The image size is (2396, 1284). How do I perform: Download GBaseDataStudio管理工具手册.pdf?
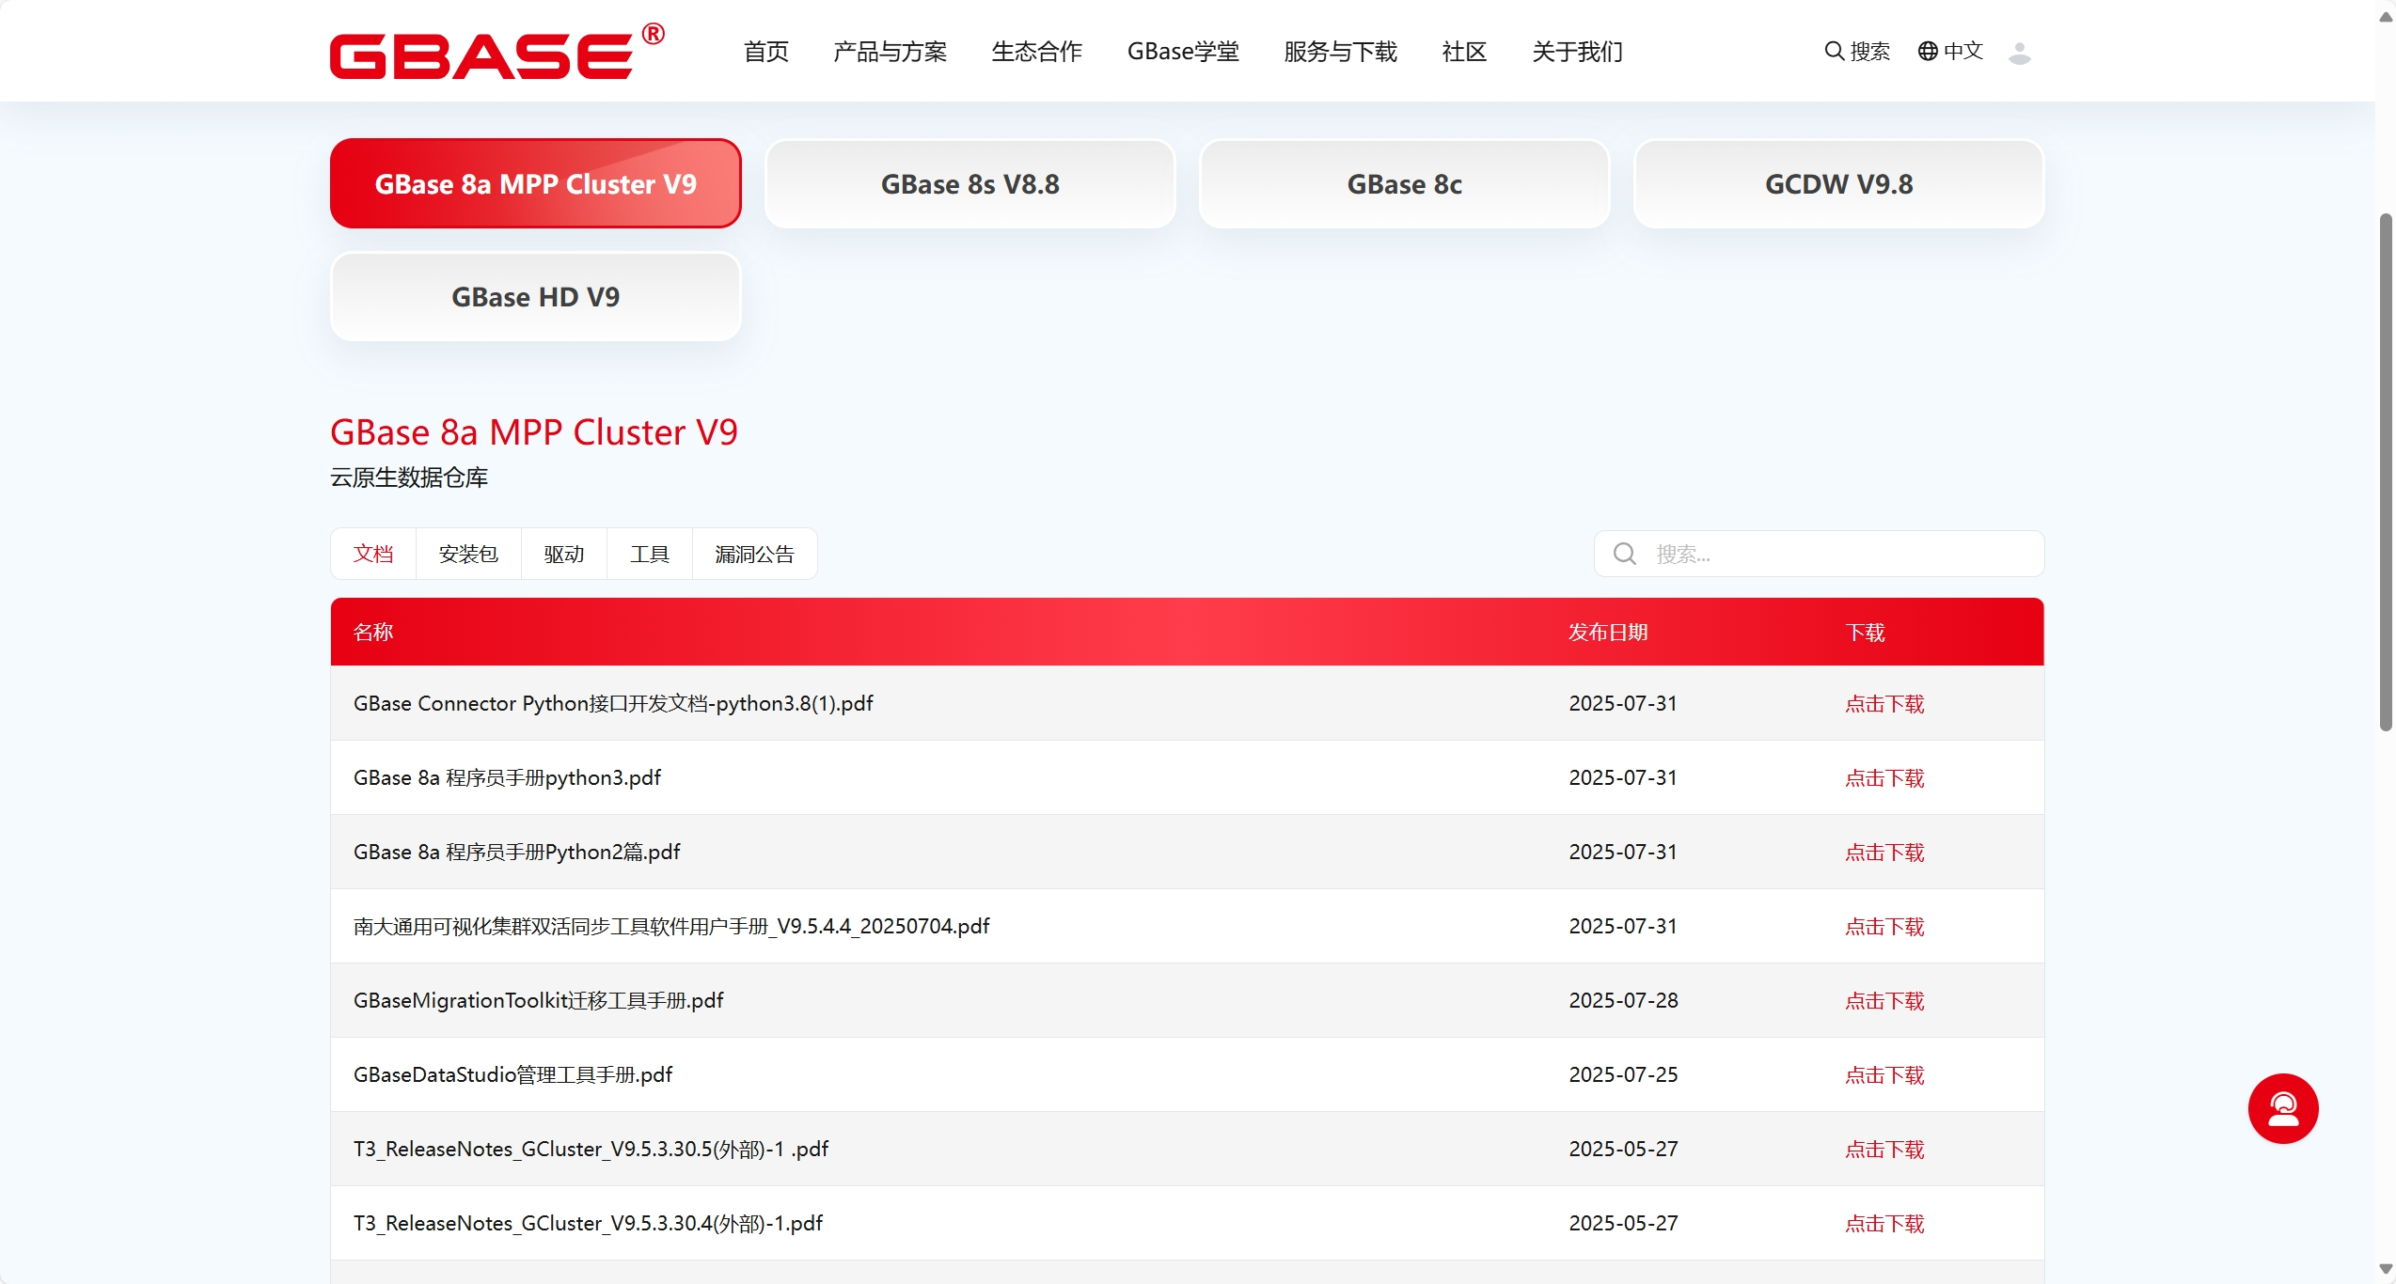click(x=1884, y=1074)
